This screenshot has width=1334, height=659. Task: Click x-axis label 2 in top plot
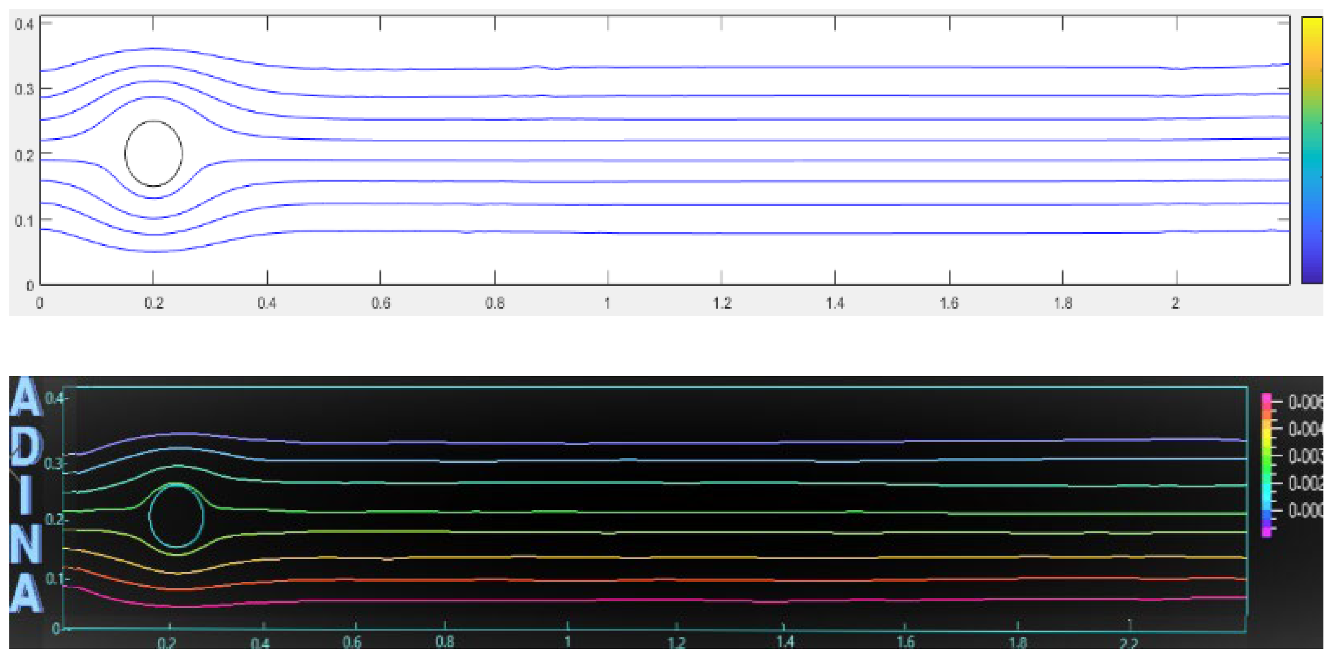tap(1175, 303)
